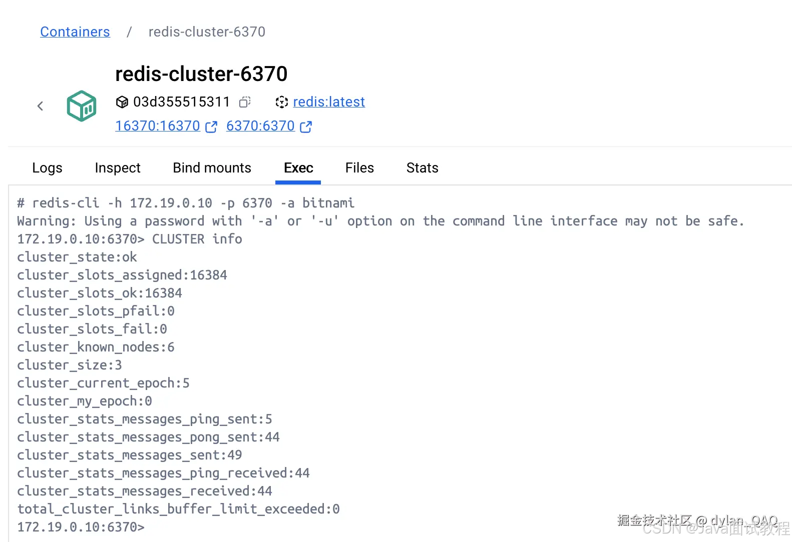Click the back chevron arrow

(41, 106)
